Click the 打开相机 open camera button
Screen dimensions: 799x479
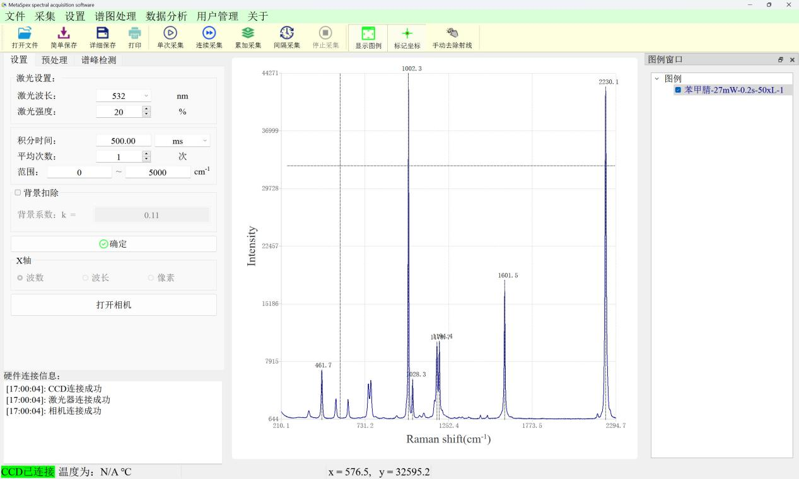tap(114, 305)
